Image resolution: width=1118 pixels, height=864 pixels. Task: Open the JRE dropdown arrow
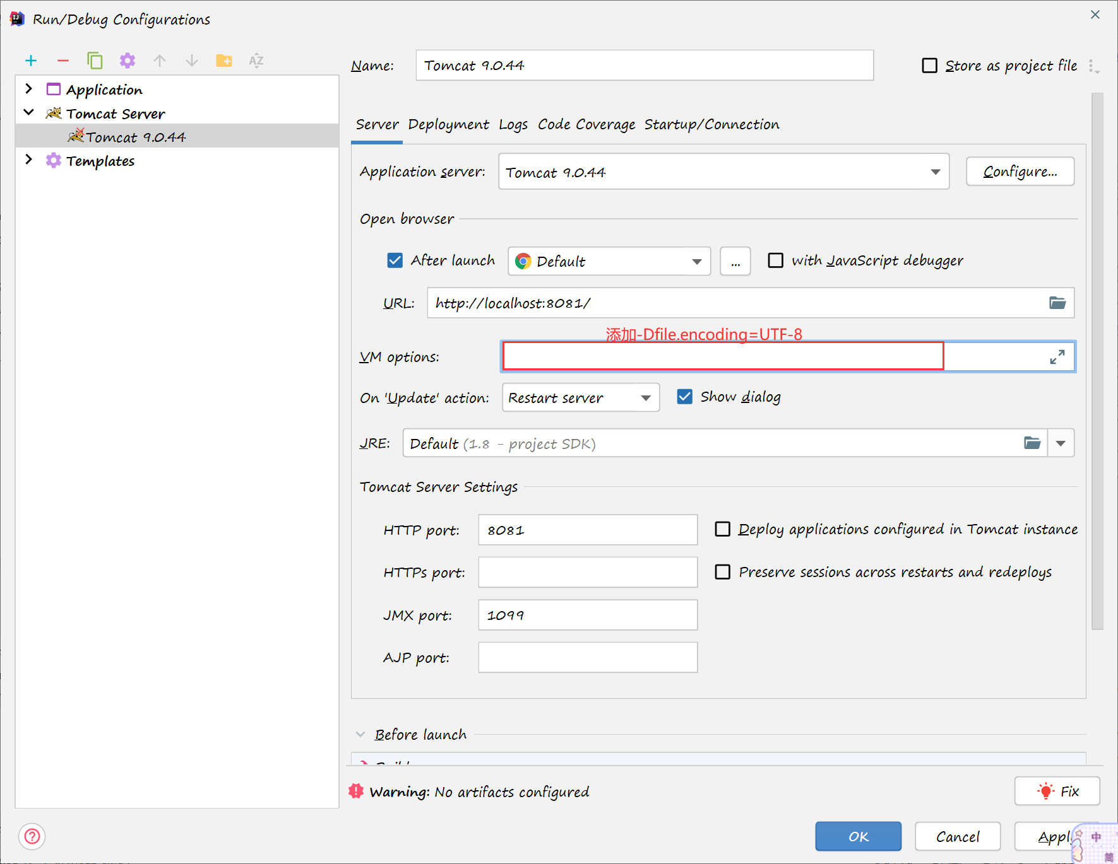[x=1061, y=443]
